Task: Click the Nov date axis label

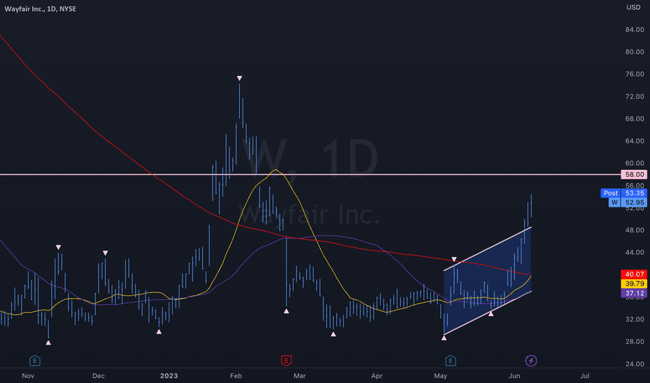Action: point(28,376)
